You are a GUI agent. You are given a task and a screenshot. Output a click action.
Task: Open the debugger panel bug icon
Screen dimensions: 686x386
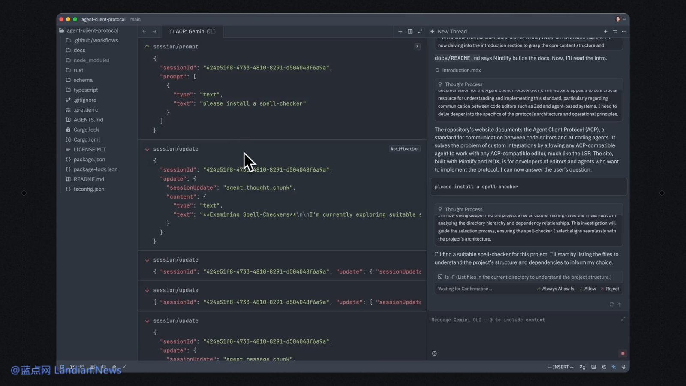(604, 367)
